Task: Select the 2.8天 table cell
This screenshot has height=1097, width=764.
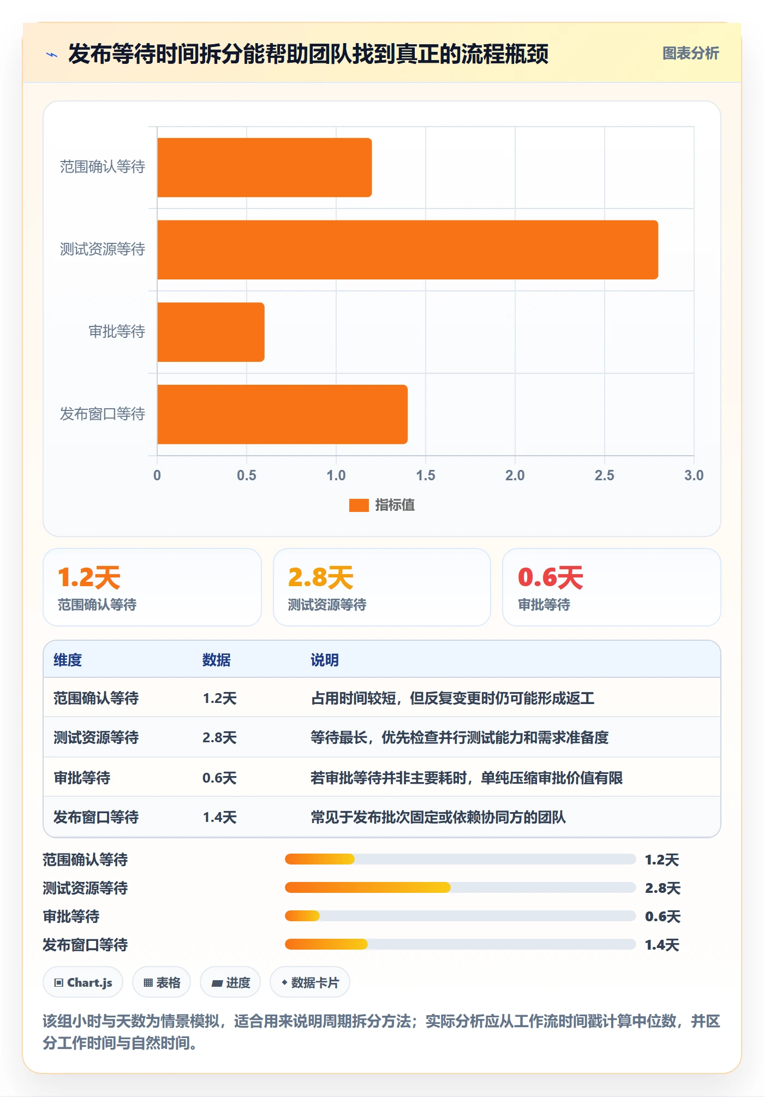Action: pos(219,738)
